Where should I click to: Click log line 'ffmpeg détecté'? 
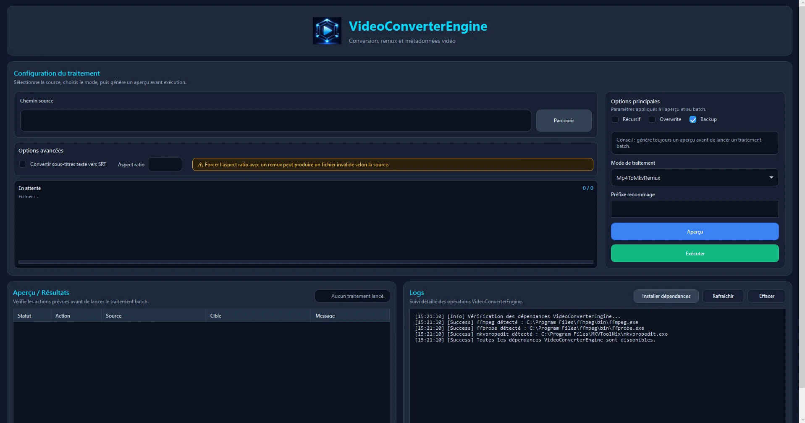(527, 322)
